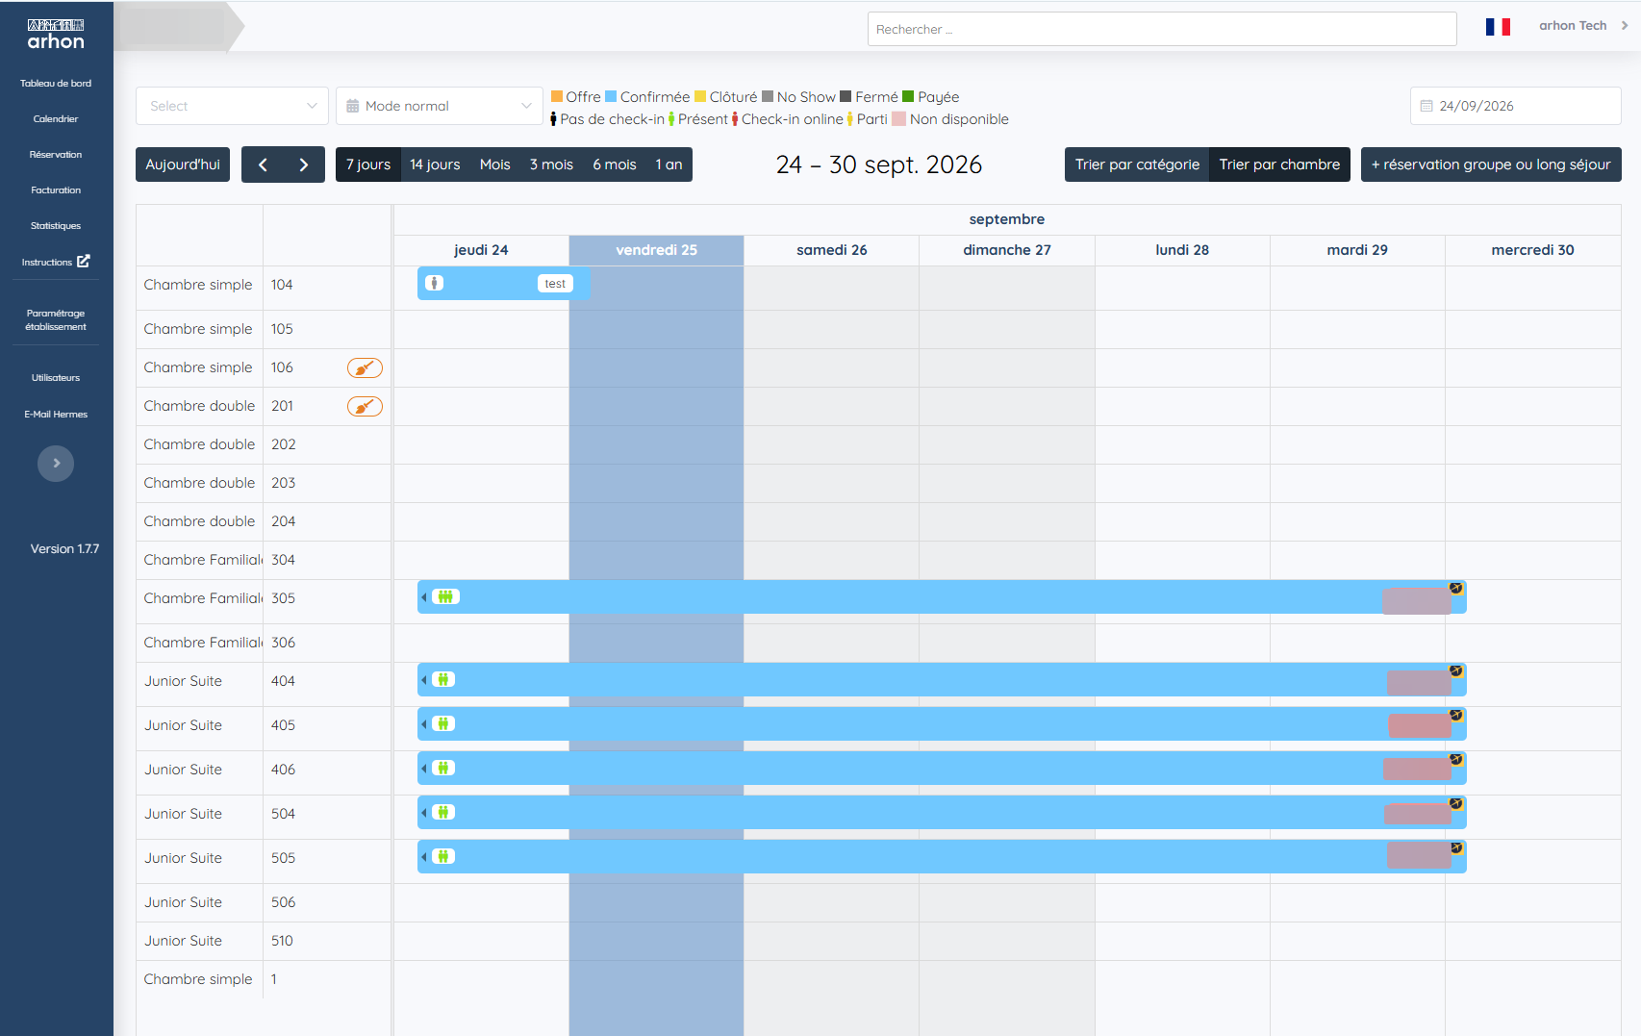Go to previous week arrow
Screen dimensions: 1641x1036
(x=263, y=164)
